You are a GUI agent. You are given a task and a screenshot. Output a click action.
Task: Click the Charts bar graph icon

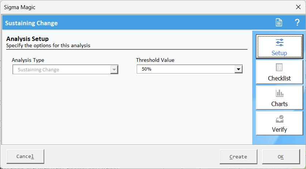[279, 93]
